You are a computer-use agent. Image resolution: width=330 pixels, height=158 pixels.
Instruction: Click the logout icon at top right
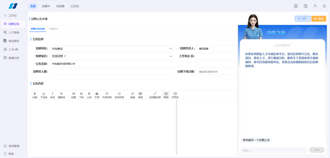pyautogui.click(x=324, y=6)
